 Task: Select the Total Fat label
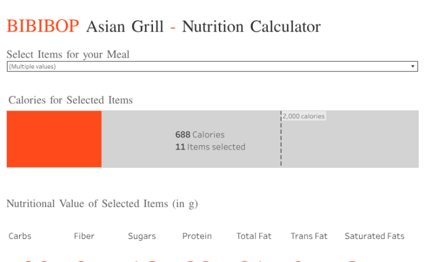tap(254, 236)
